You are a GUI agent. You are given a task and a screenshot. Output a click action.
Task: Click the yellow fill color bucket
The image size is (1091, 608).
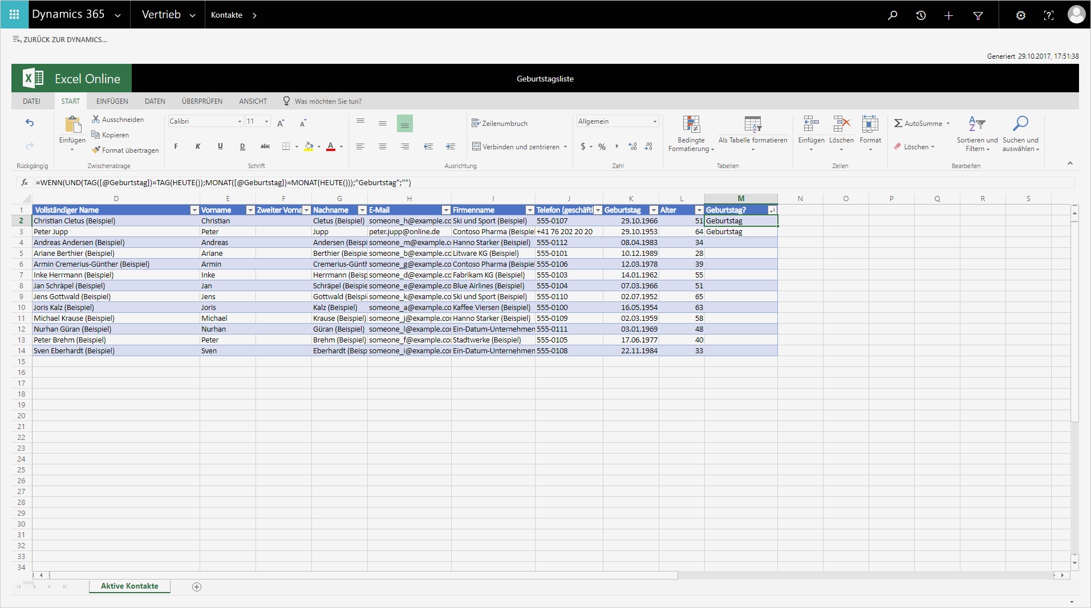(x=309, y=146)
